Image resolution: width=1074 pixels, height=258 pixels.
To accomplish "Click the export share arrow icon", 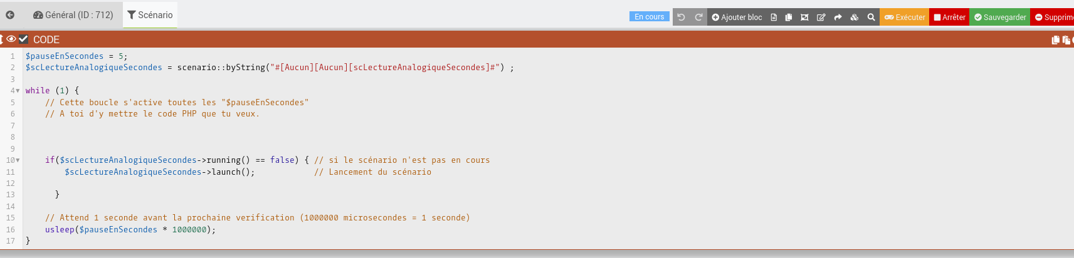I will tap(838, 18).
